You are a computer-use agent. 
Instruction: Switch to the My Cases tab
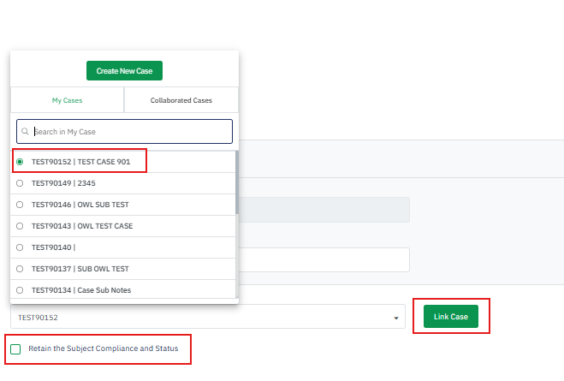tap(67, 100)
